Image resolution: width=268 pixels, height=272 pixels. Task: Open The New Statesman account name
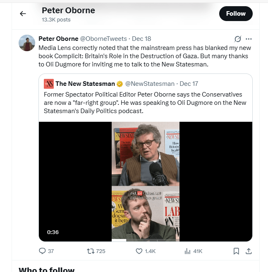click(x=85, y=84)
